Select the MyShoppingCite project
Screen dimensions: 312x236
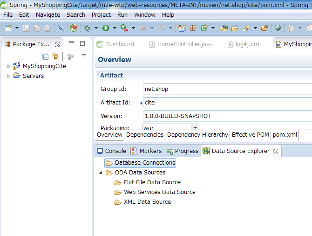(44, 66)
